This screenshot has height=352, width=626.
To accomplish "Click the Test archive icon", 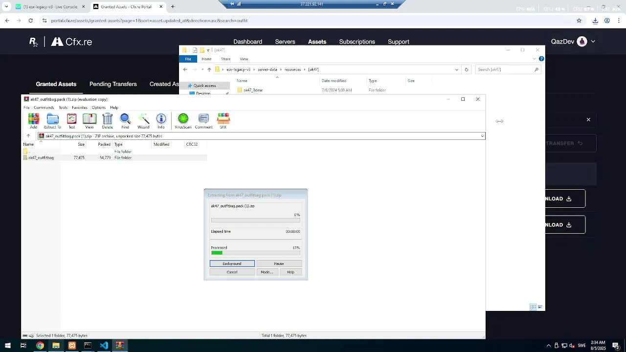I will tap(71, 121).
